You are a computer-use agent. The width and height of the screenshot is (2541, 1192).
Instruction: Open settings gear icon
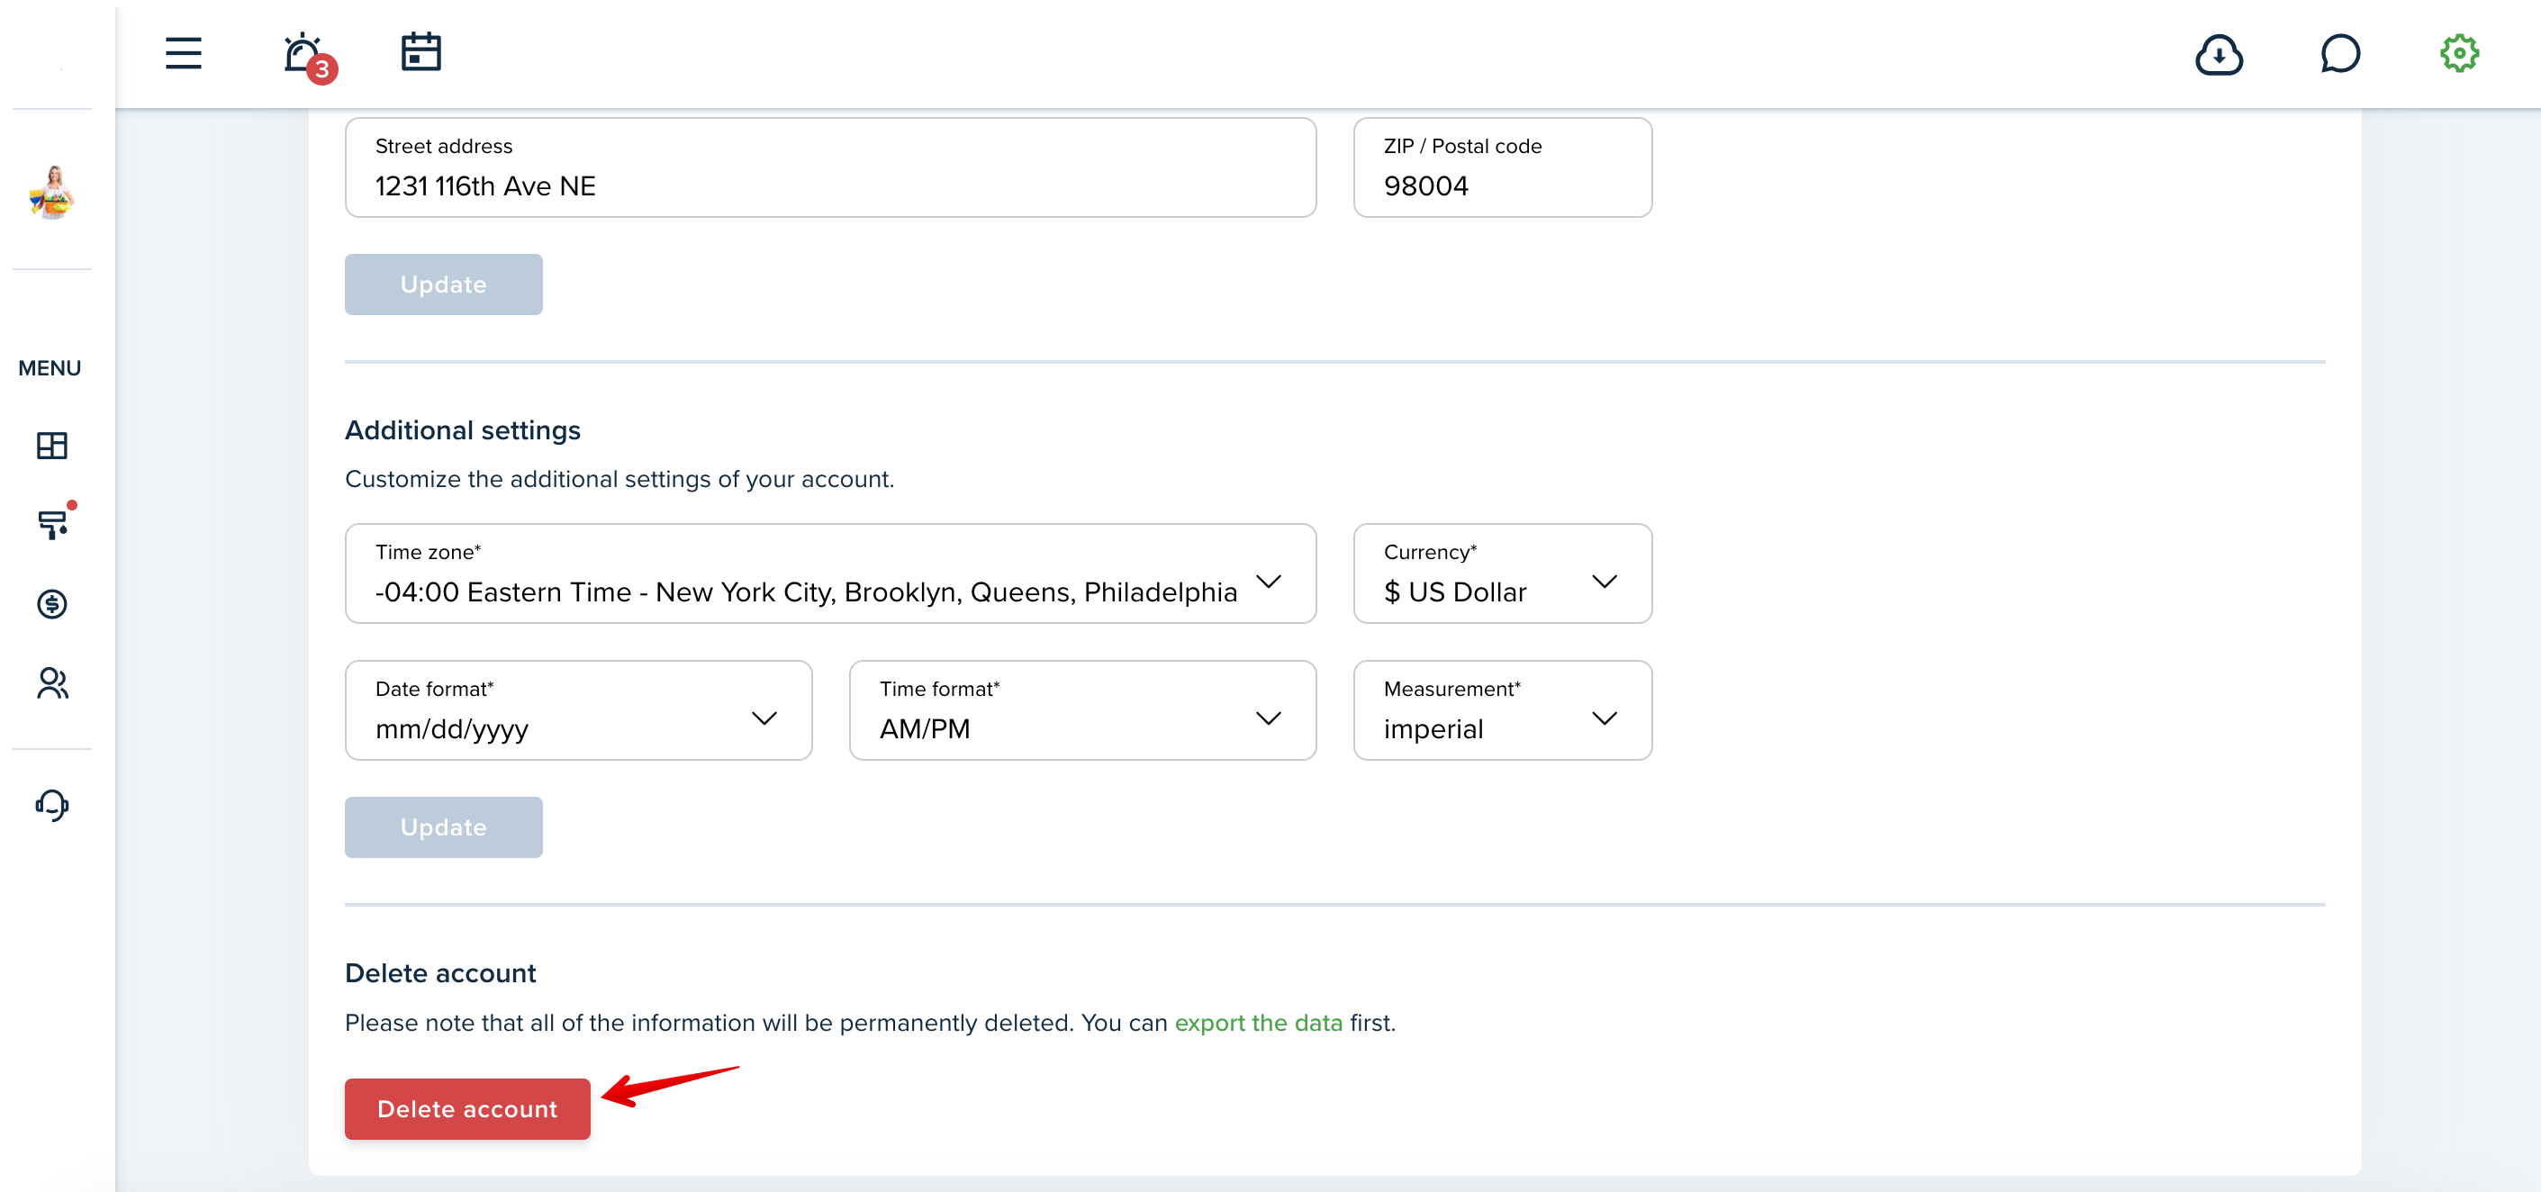click(2459, 53)
